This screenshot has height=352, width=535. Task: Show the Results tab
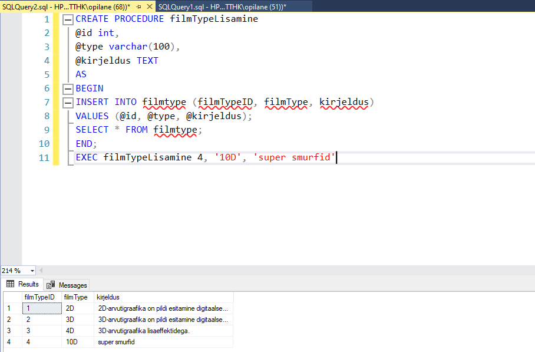point(23,284)
